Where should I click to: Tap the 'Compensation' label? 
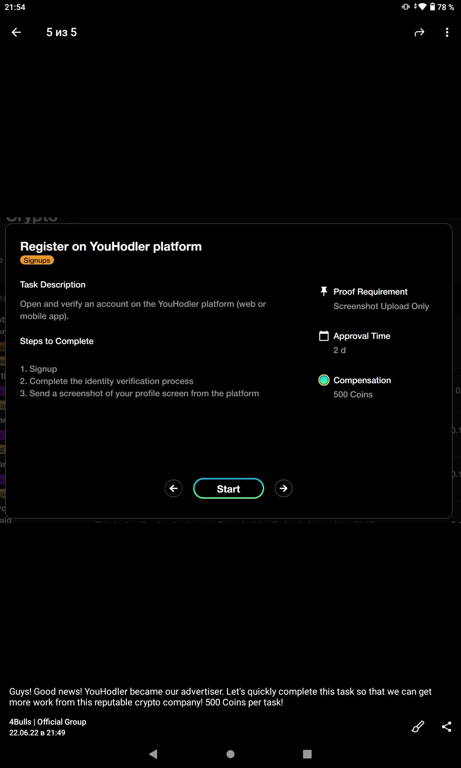(x=362, y=380)
